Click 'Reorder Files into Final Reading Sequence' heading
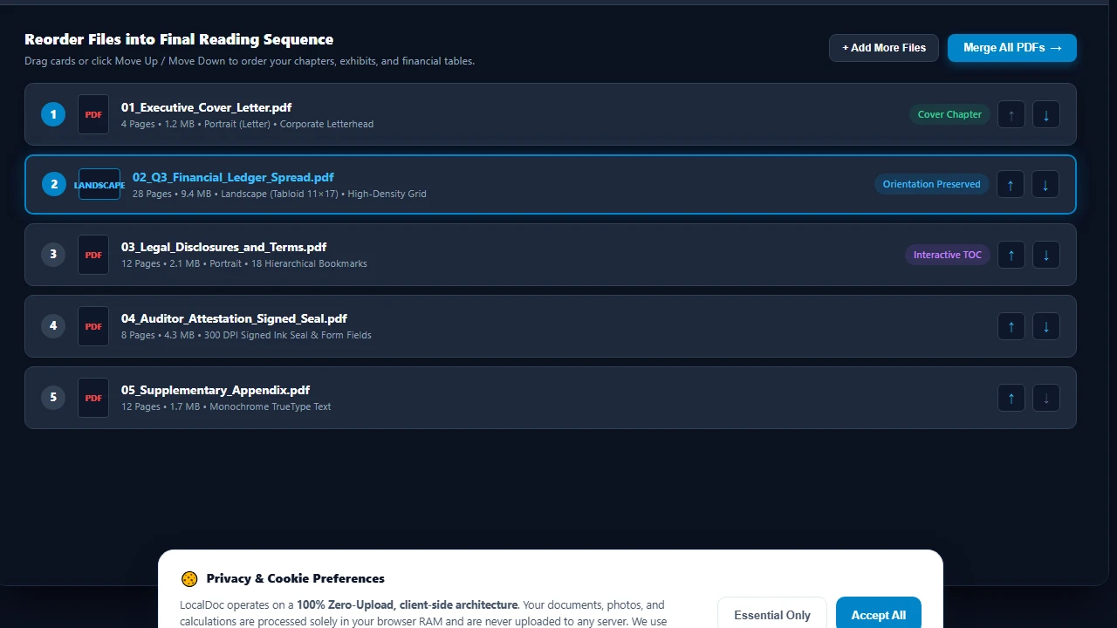1117x628 pixels. (x=179, y=39)
